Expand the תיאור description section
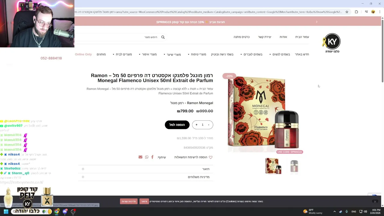 (145, 169)
